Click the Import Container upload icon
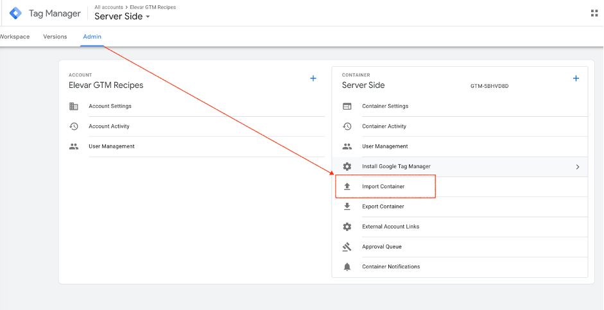 347,187
